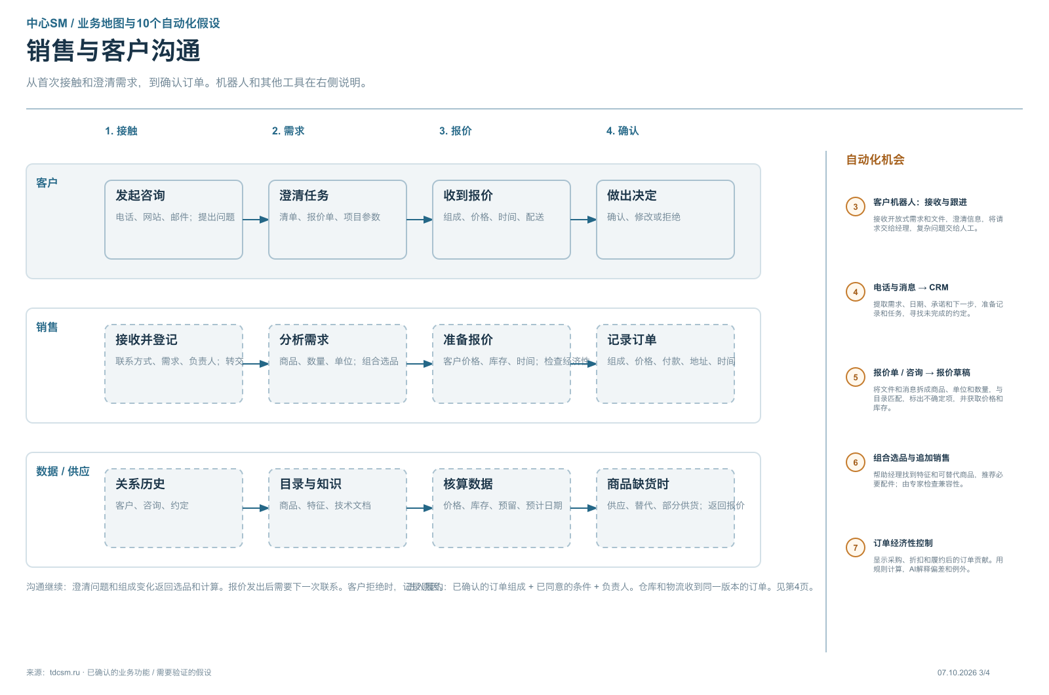Select the 关系历史 card
The width and height of the screenshot is (1049, 695).
(x=174, y=508)
